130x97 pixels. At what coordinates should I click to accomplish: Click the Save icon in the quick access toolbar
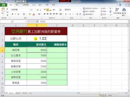pyautogui.click(x=5, y=1)
